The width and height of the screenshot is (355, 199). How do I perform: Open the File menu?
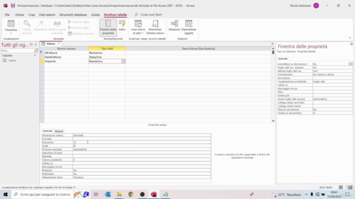7,15
